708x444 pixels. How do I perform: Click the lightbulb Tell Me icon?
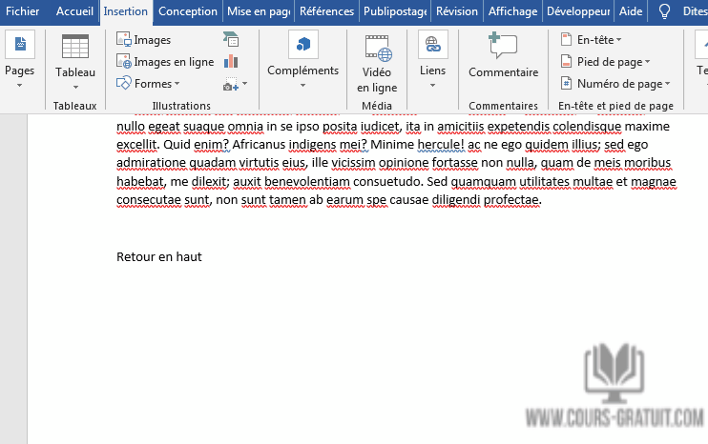click(664, 11)
